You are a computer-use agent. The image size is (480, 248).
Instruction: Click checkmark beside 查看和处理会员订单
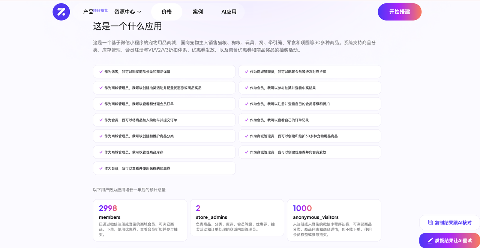(x=101, y=104)
